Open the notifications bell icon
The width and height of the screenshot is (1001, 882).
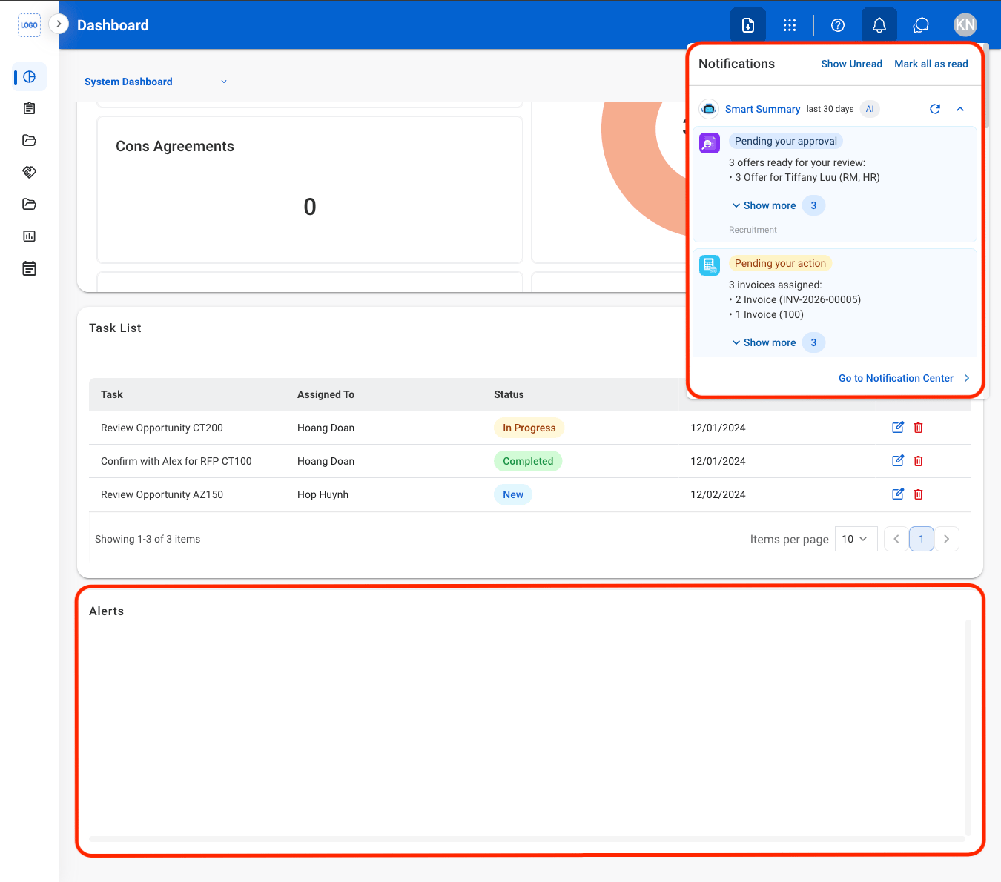[x=879, y=25]
